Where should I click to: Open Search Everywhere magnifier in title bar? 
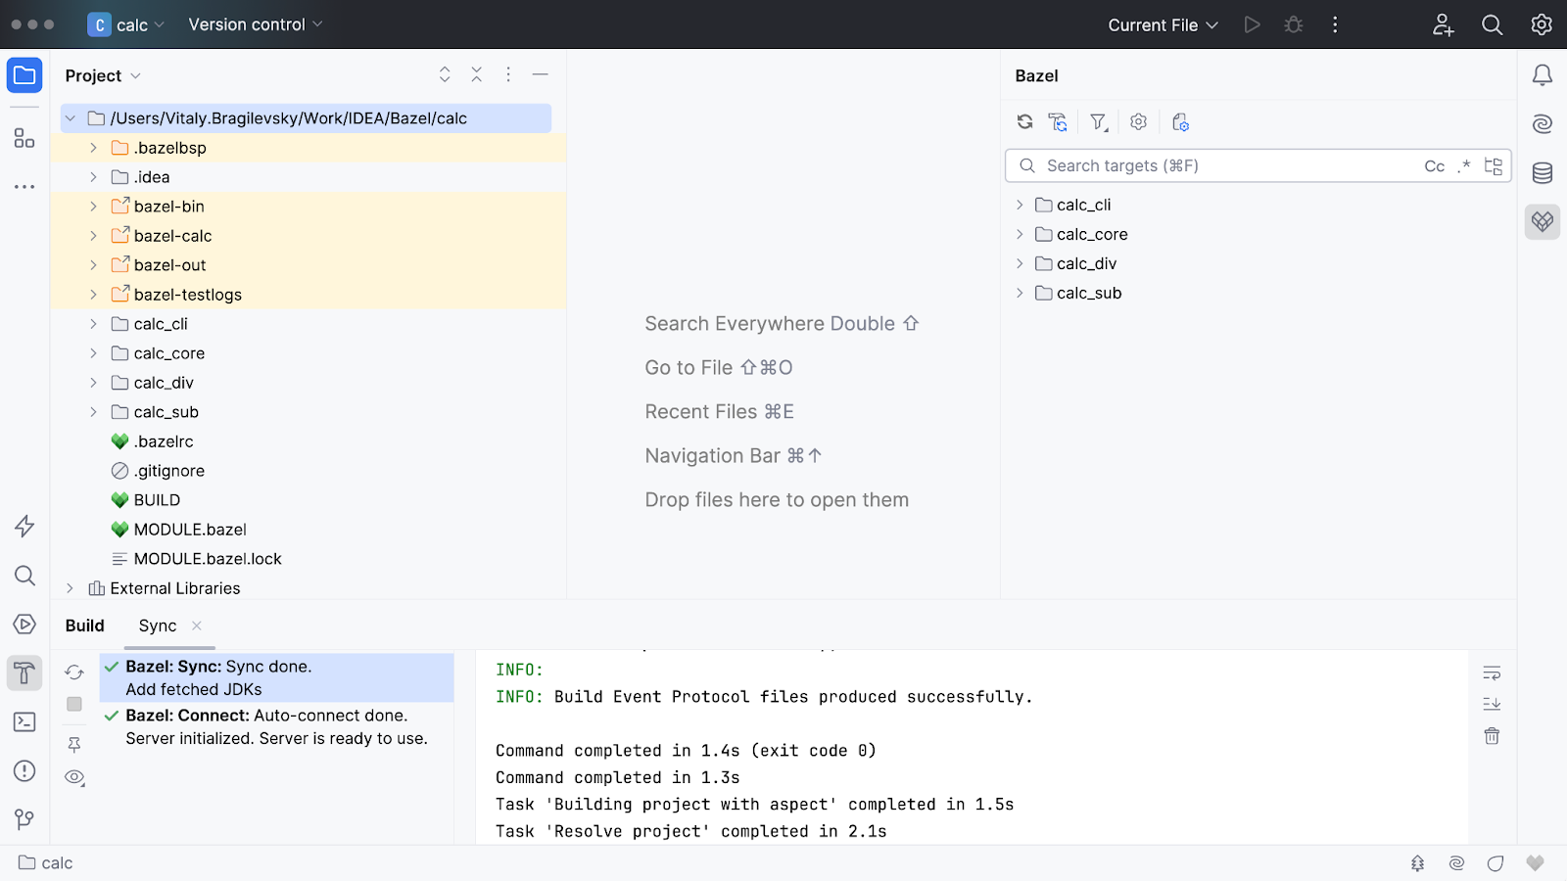click(1492, 24)
